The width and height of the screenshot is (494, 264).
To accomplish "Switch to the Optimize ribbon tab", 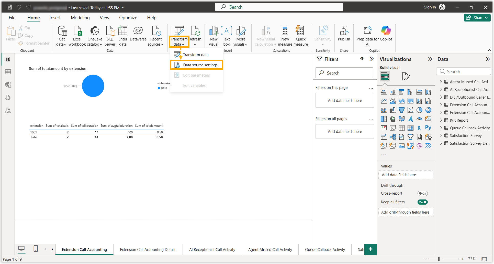I will pyautogui.click(x=128, y=18).
